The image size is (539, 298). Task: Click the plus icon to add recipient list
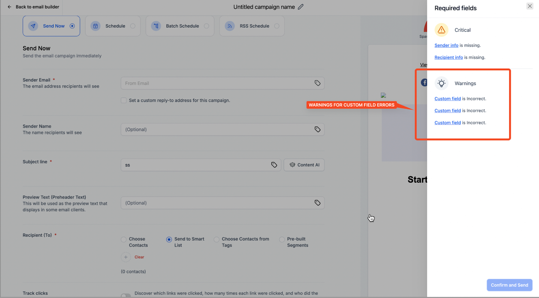point(126,257)
